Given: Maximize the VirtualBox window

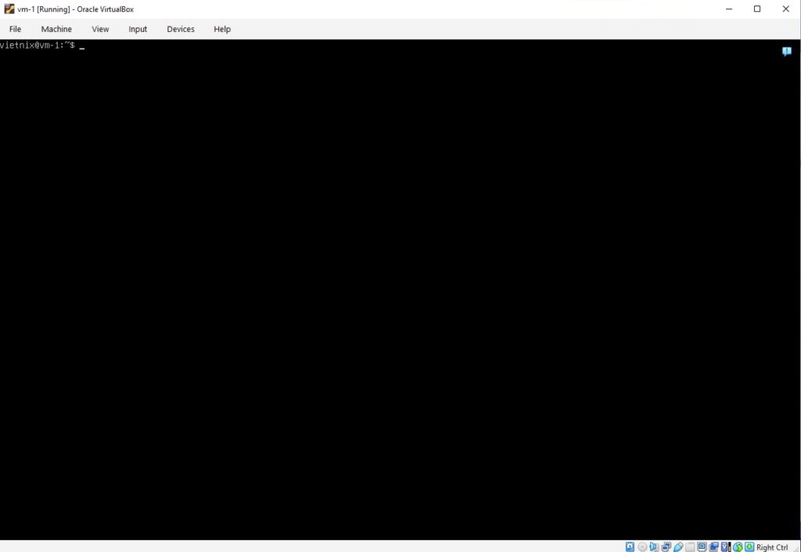Looking at the screenshot, I should (757, 9).
